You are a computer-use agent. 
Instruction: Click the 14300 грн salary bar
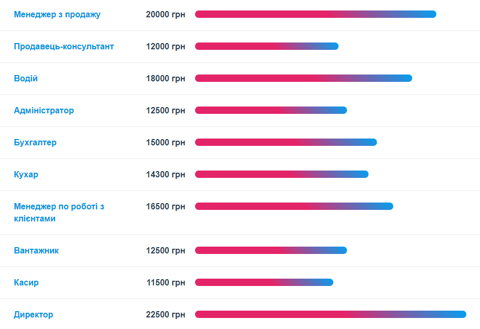(282, 174)
